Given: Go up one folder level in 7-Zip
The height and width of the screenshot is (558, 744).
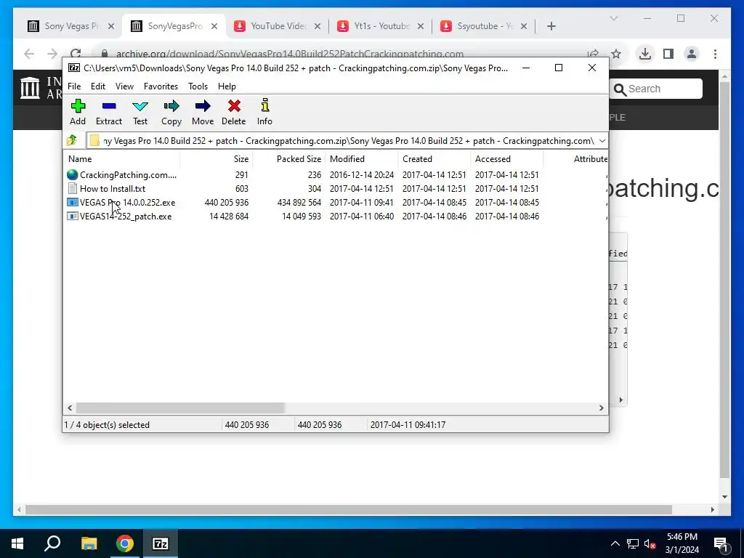Looking at the screenshot, I should (72, 140).
